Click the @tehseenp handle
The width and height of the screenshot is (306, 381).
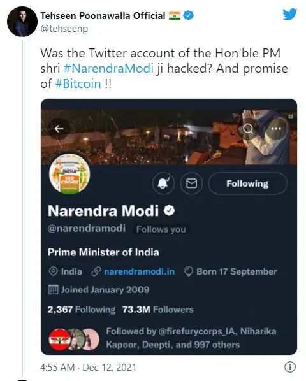64,29
